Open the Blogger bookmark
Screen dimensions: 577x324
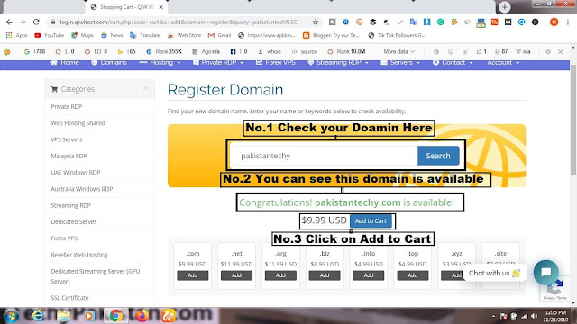[331, 35]
